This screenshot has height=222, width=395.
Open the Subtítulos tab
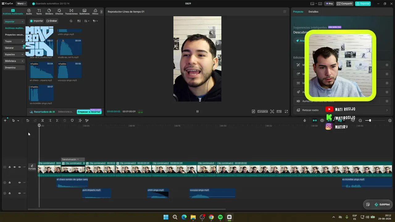84,12
